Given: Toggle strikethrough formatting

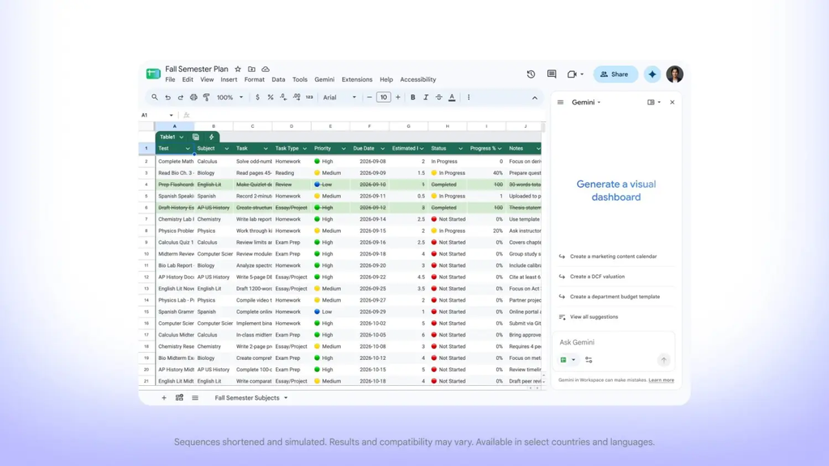Looking at the screenshot, I should point(439,97).
